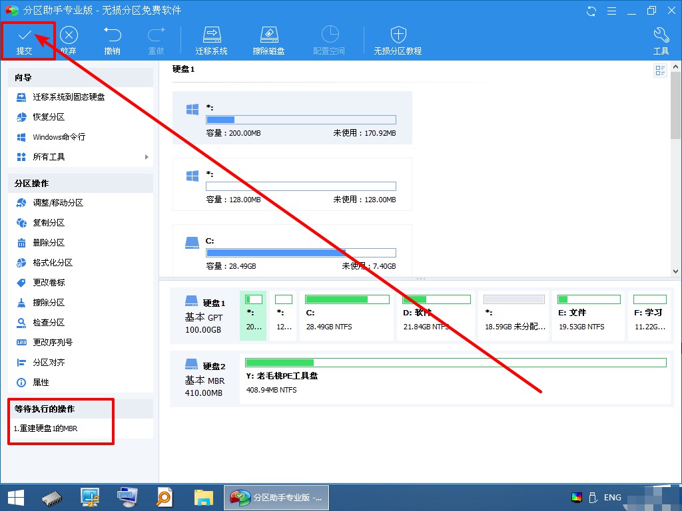Select the 200.00MB partition card
Viewport: 682px width, 511px height.
[292, 118]
